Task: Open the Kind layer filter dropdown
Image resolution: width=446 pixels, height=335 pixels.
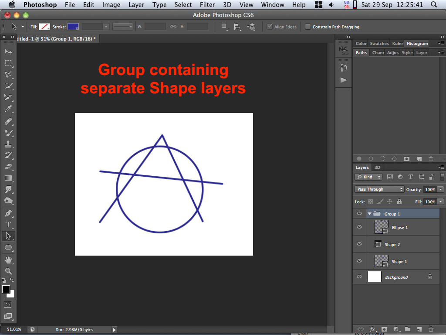Action: click(x=368, y=177)
